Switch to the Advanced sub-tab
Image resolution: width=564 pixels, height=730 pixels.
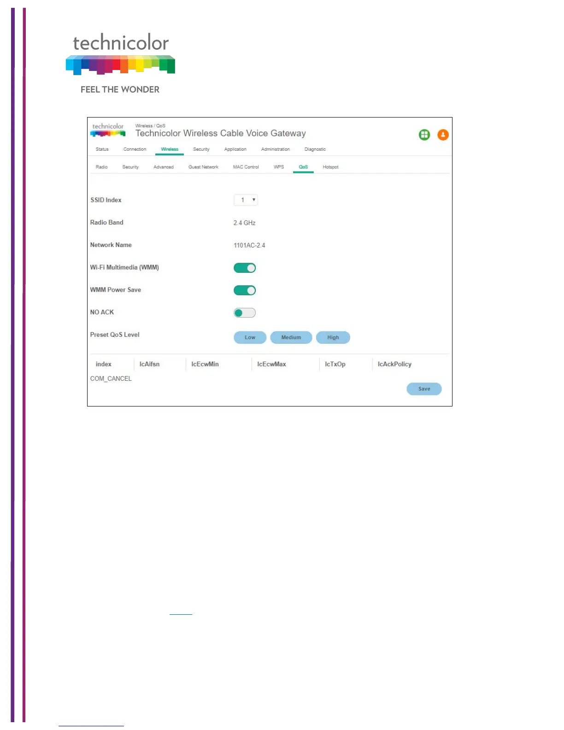coord(164,167)
